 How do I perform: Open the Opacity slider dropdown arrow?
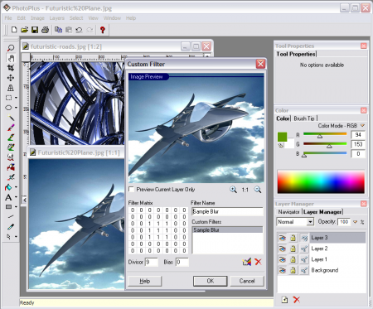point(356,222)
